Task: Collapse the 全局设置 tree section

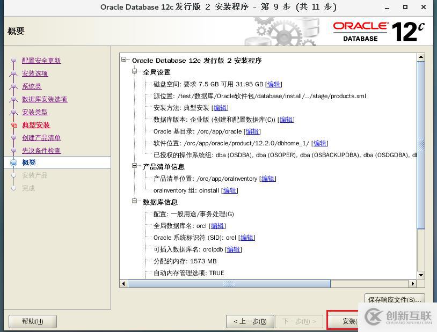Action: pyautogui.click(x=135, y=71)
